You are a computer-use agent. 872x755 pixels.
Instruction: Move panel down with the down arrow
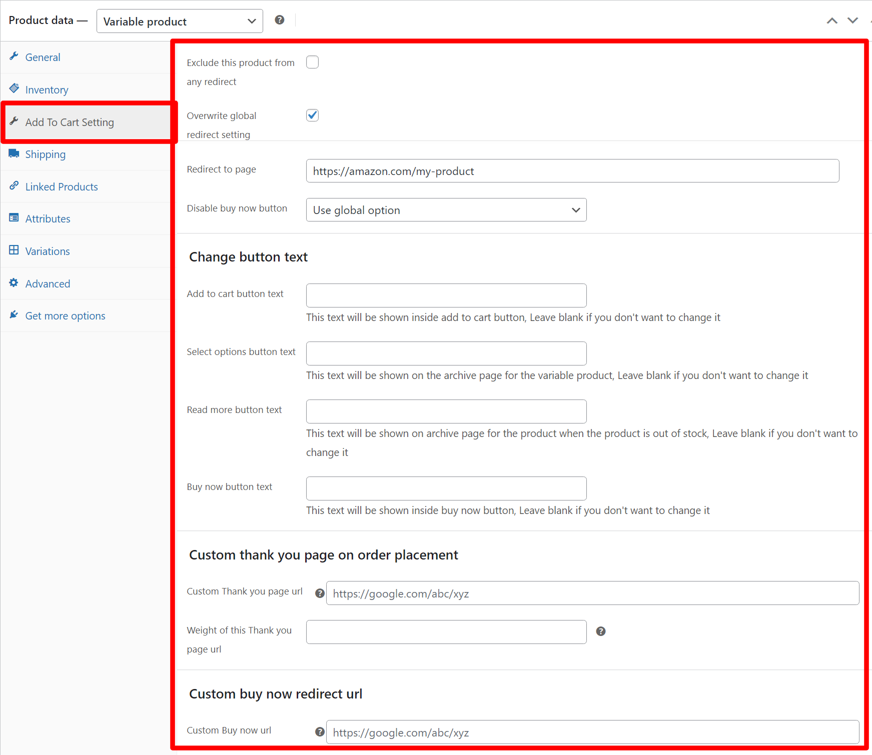pos(852,20)
